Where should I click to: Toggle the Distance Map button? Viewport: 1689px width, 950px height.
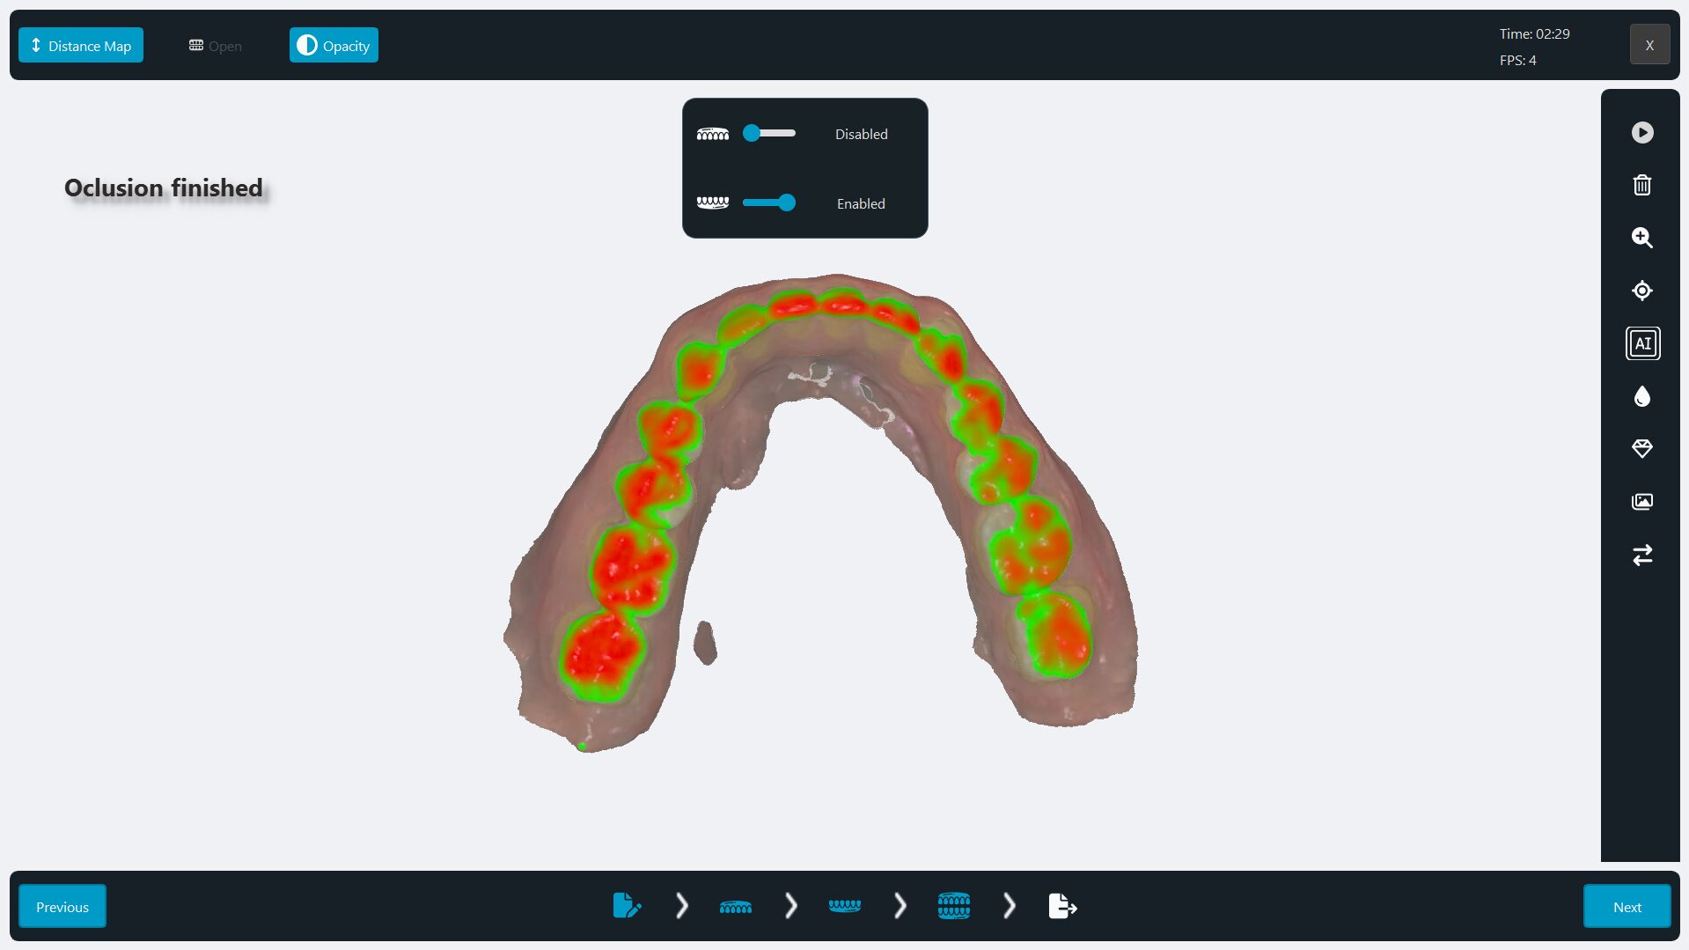point(81,46)
